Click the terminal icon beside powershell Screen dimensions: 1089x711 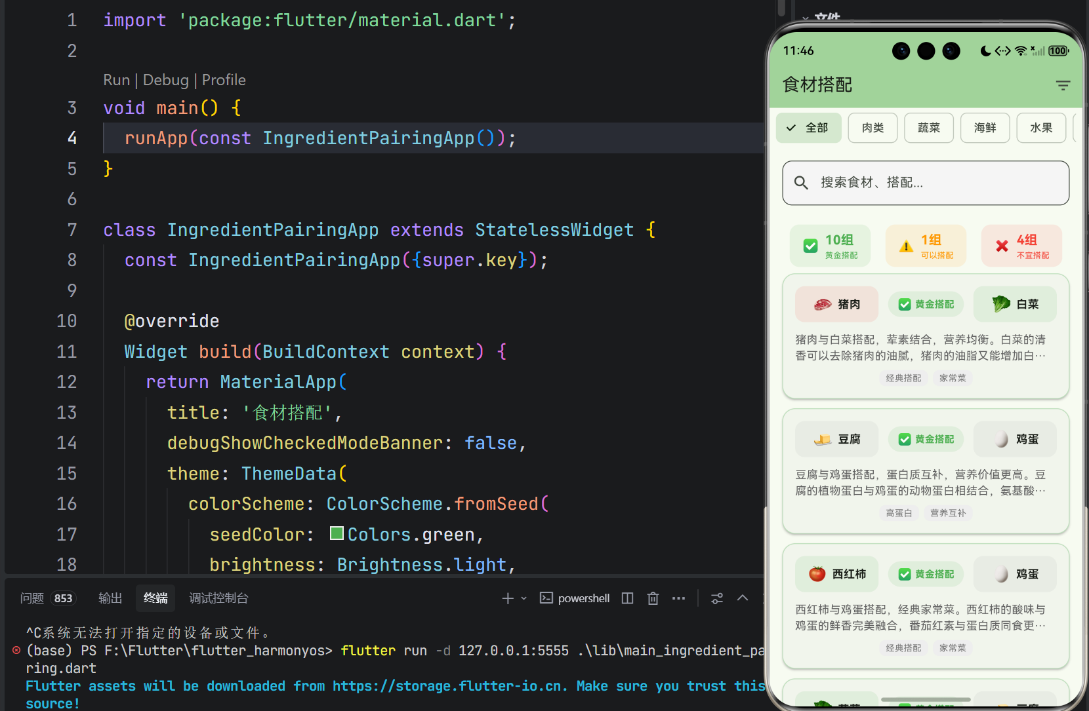pos(546,598)
